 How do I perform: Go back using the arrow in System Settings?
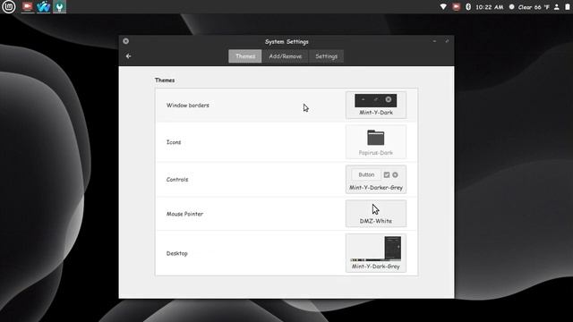coord(128,56)
